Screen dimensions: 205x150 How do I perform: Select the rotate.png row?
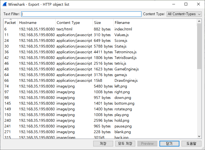[100, 109]
